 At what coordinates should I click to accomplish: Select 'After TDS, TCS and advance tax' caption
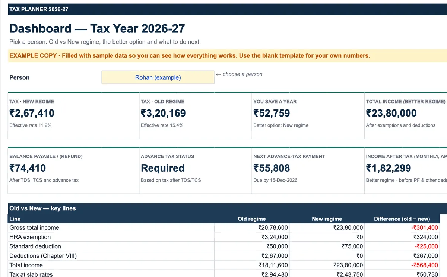[44, 180]
